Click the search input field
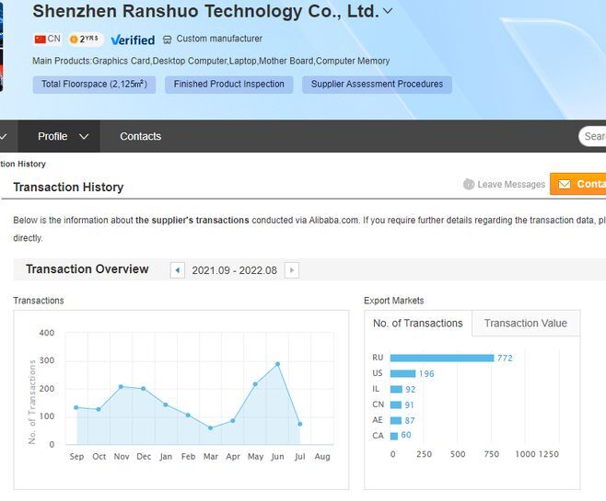This screenshot has width=606, height=501. [594, 136]
